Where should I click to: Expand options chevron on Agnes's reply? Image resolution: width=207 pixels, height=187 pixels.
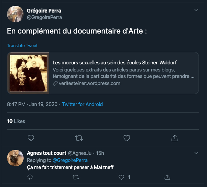click(x=196, y=153)
